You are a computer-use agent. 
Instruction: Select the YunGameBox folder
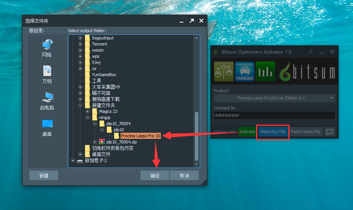tap(104, 75)
